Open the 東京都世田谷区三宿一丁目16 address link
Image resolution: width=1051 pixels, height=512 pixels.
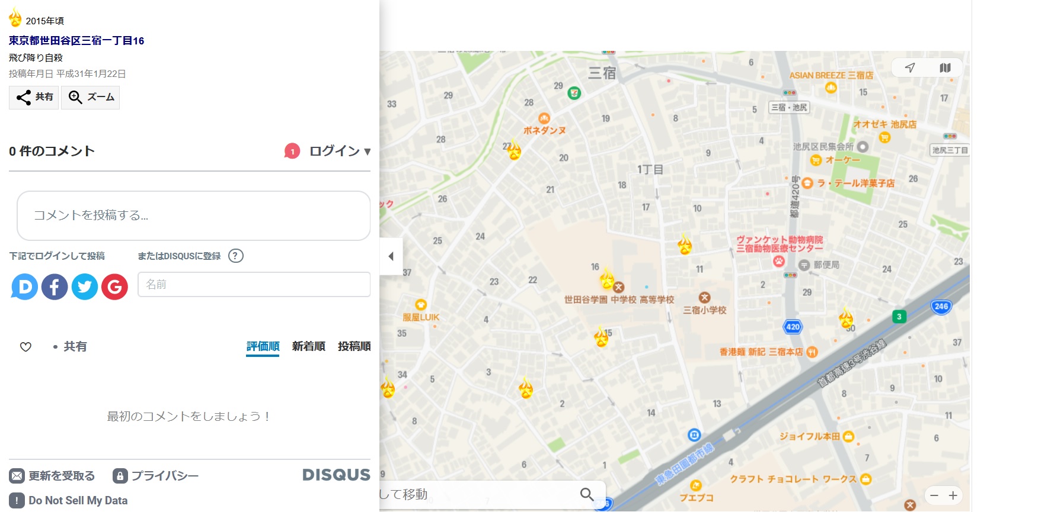[x=76, y=41]
